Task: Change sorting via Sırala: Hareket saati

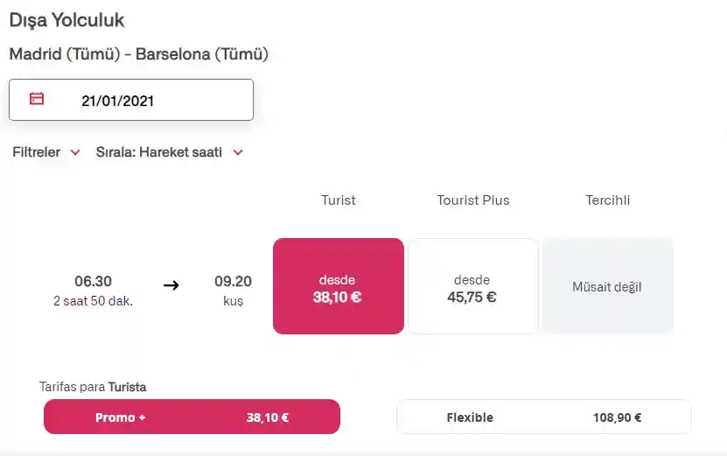Action: pos(158,152)
